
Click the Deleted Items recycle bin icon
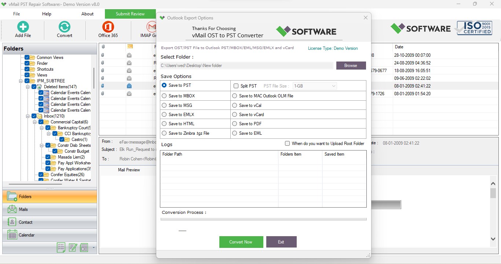click(x=40, y=87)
